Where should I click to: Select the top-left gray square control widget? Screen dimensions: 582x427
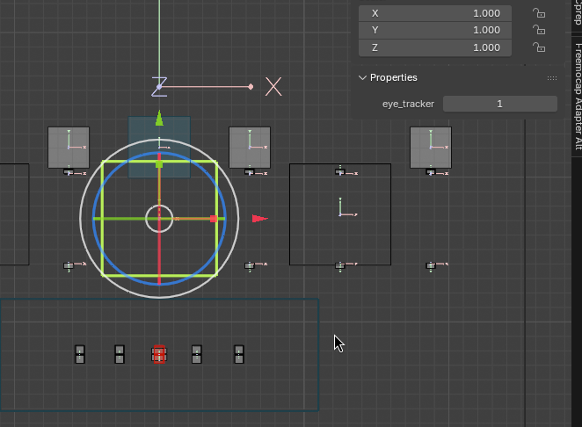[x=69, y=147]
